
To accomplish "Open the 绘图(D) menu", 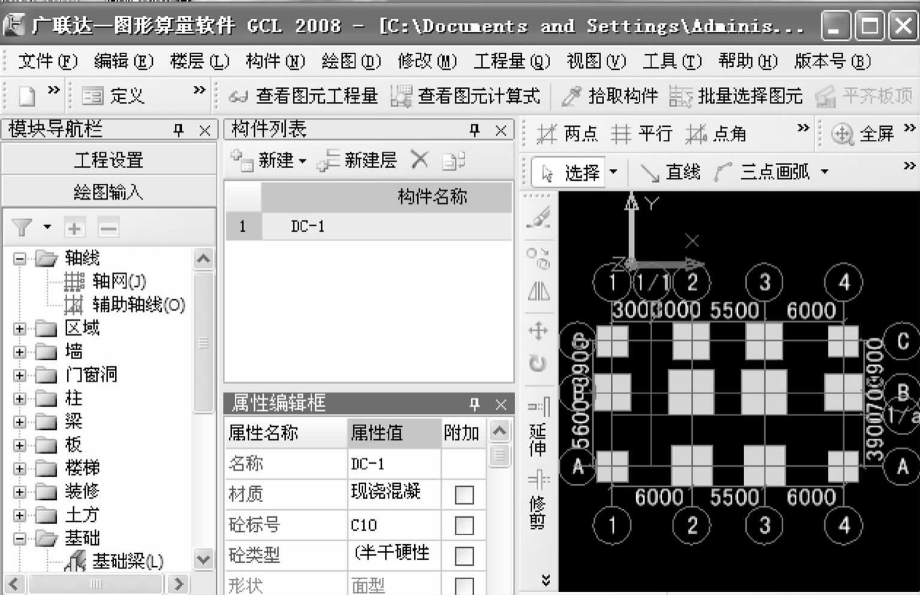I will pos(351,61).
